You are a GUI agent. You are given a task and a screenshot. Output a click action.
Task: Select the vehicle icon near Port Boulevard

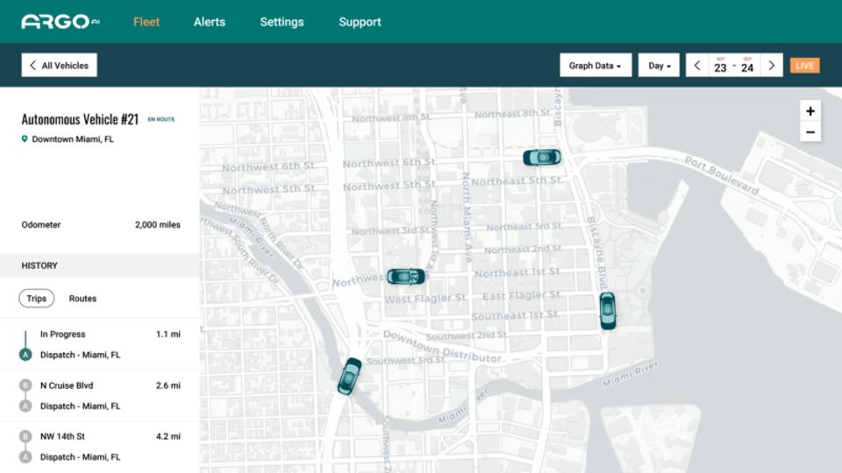click(542, 158)
